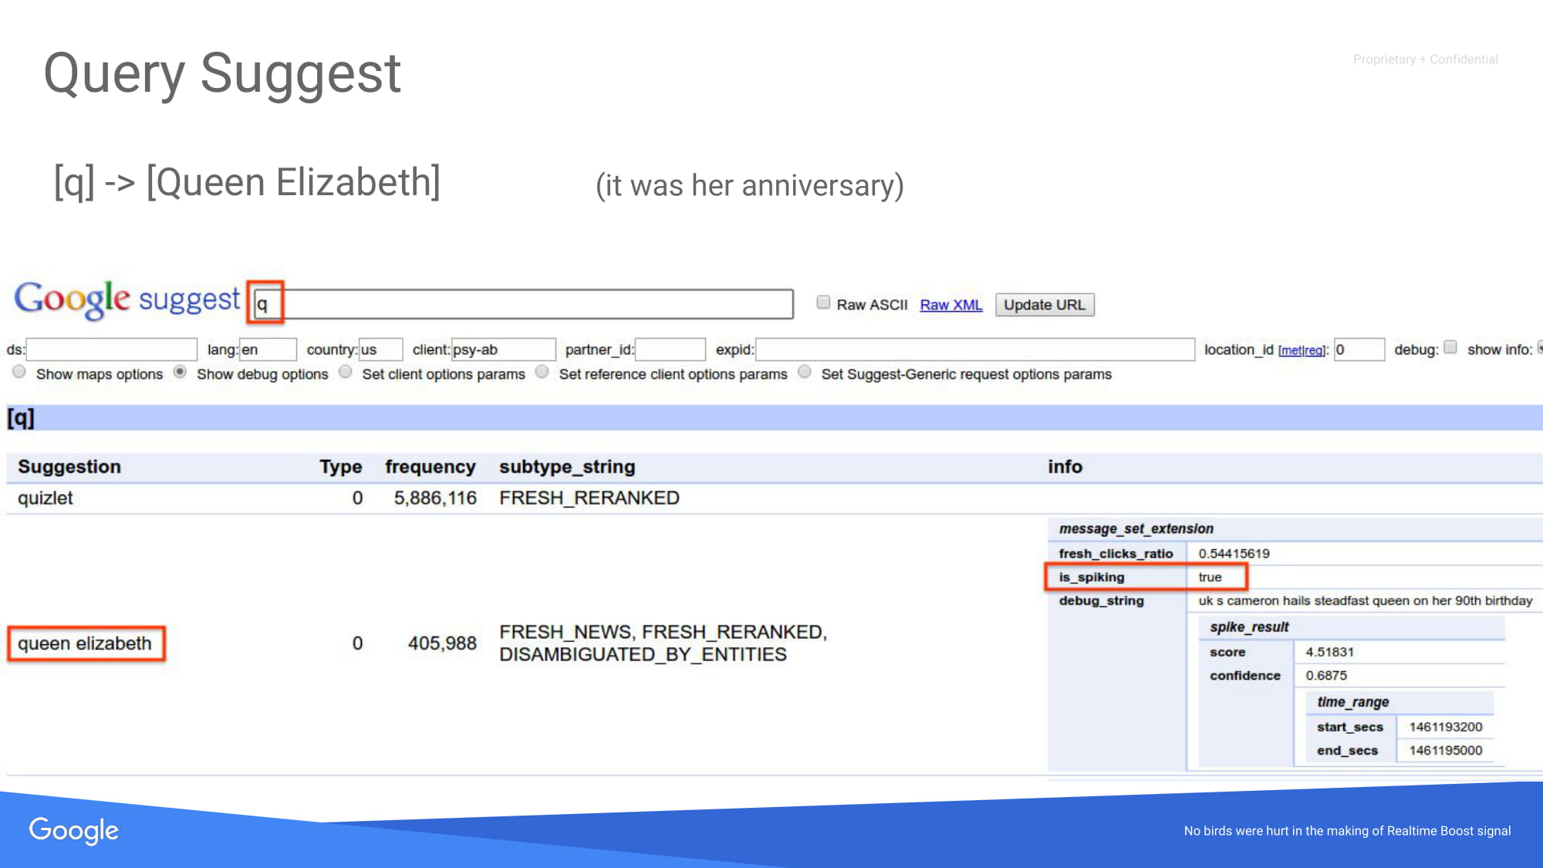Click the info column header

[1065, 467]
